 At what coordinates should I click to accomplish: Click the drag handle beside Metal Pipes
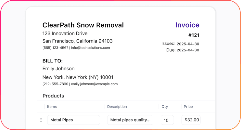[41, 120]
